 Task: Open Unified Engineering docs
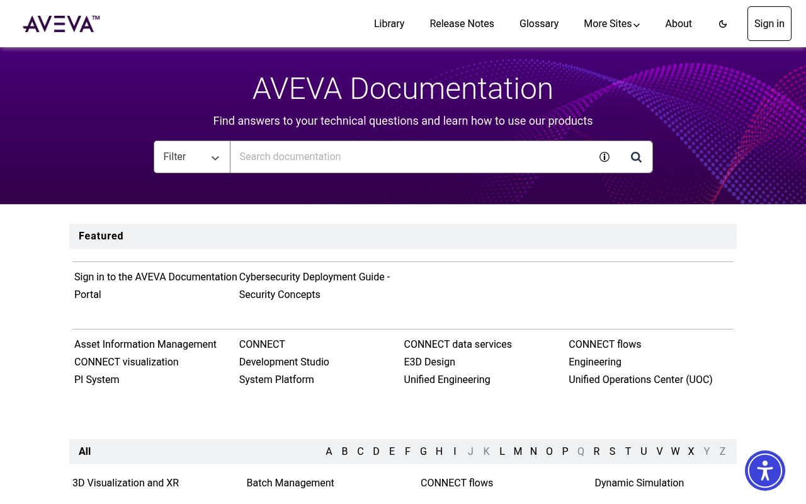tap(447, 379)
